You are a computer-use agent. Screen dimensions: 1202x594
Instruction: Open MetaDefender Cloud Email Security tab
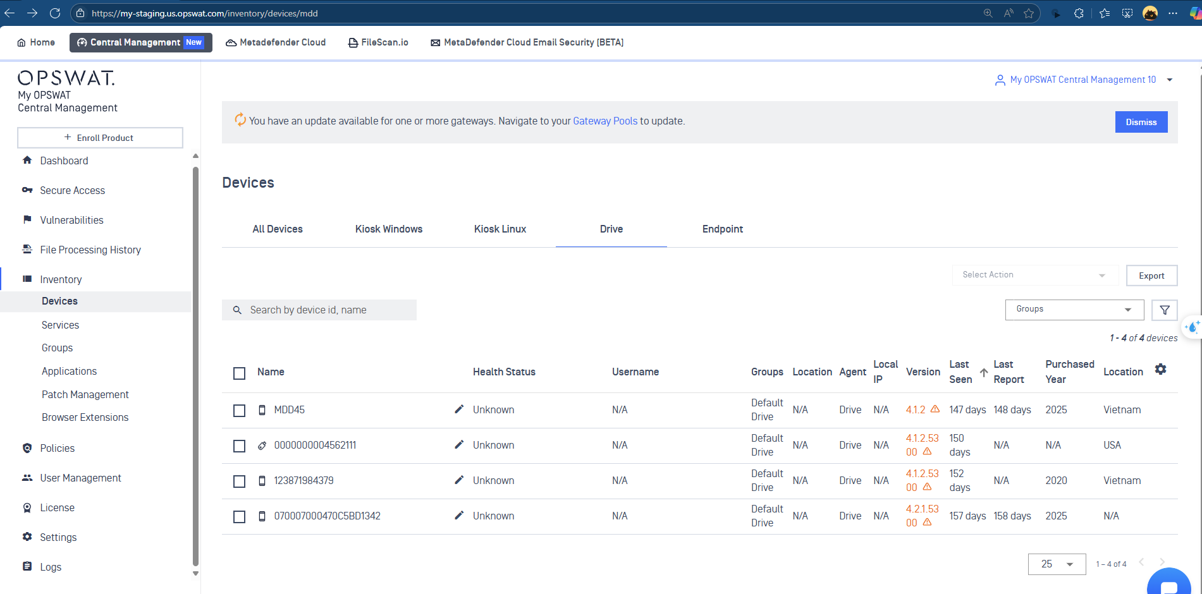point(527,42)
